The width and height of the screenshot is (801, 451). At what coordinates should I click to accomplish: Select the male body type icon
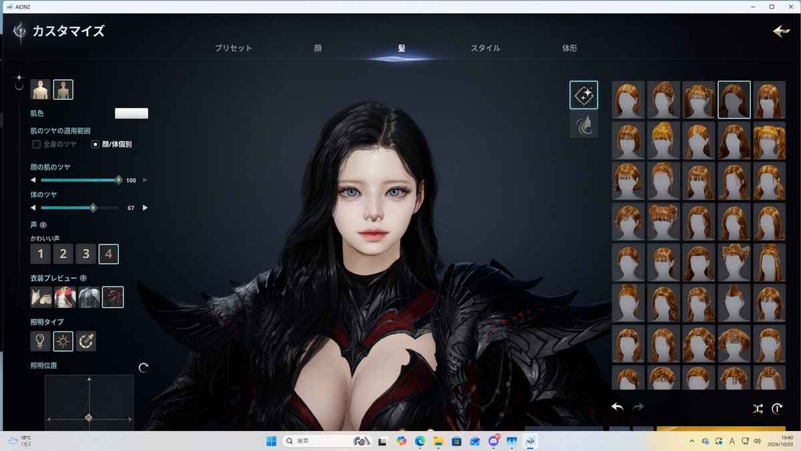[41, 90]
